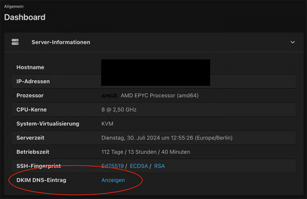Show the DKIM DNS entry via Anzeigen
The image size is (307, 199).
pyautogui.click(x=113, y=180)
